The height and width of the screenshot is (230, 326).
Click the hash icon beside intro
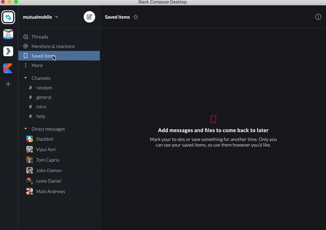(x=31, y=107)
